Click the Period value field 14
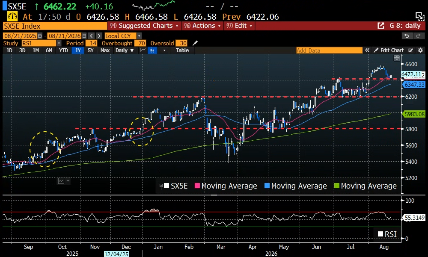 [91, 43]
